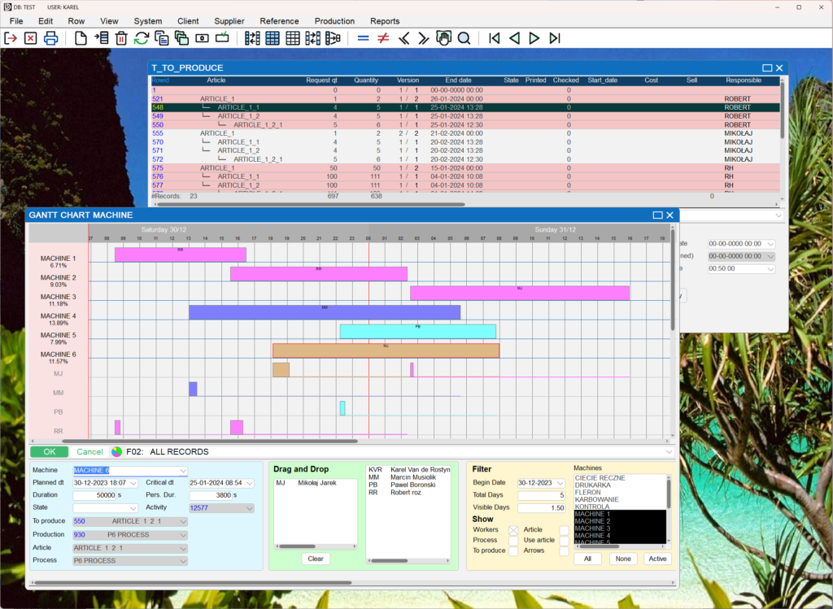Open the Production menu

pyautogui.click(x=334, y=21)
